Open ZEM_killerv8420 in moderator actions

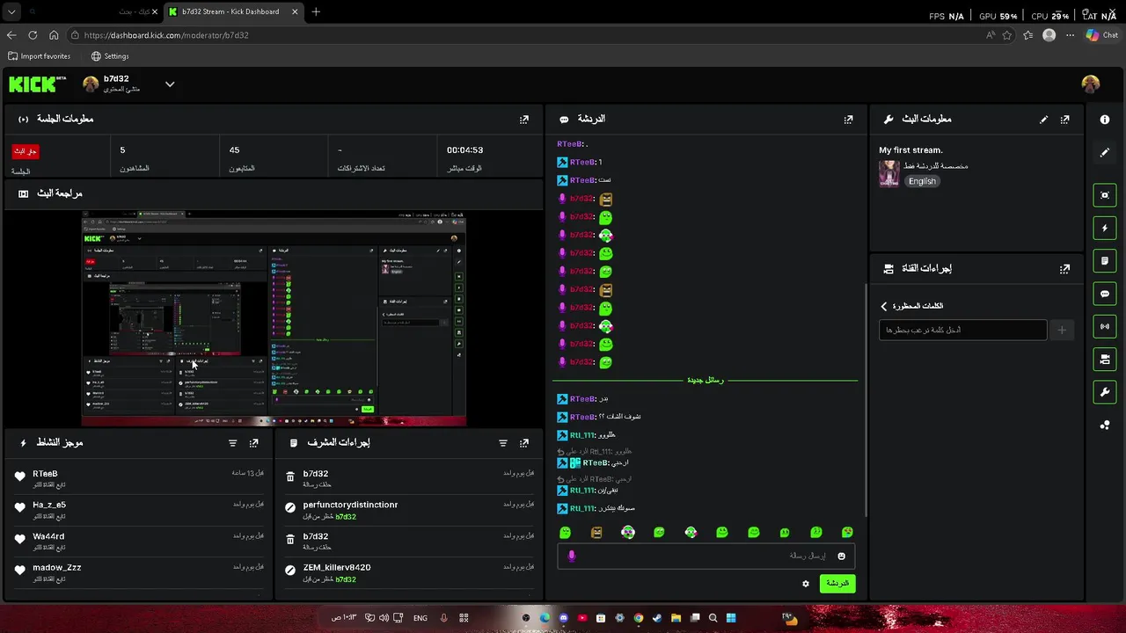(x=337, y=568)
